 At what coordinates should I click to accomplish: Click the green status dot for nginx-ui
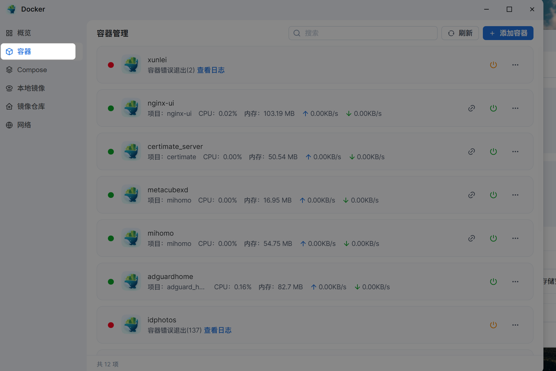click(111, 108)
